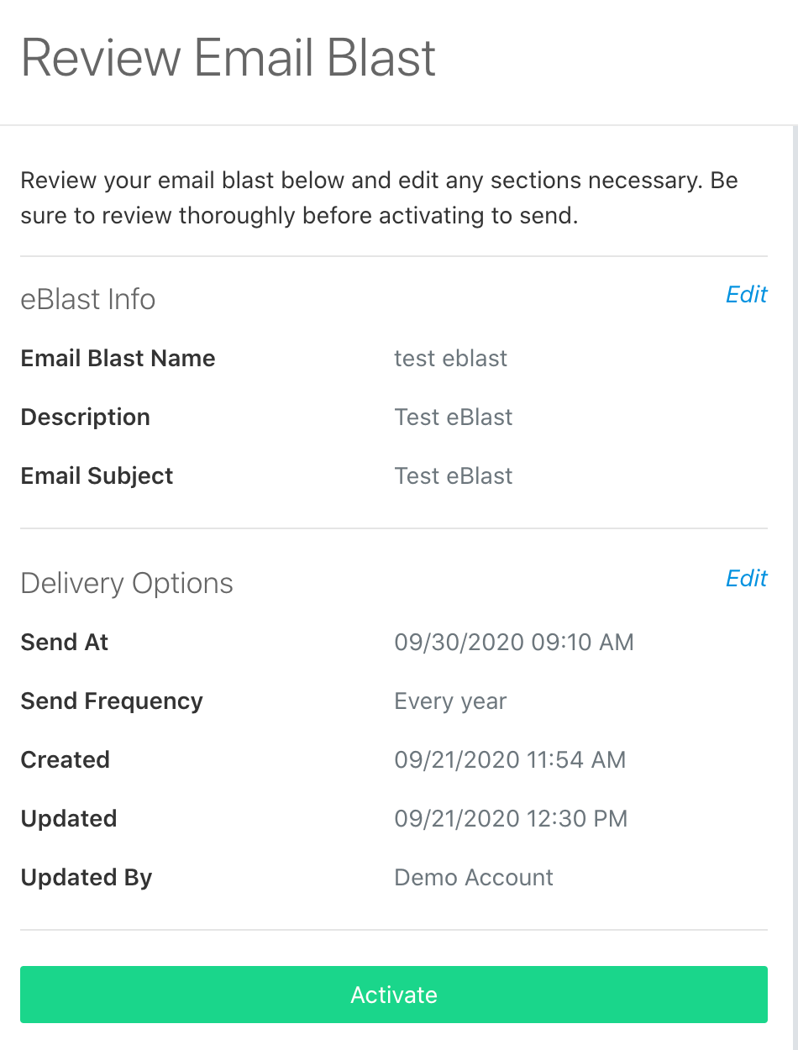Click the eBlast Info section header

pyautogui.click(x=88, y=299)
